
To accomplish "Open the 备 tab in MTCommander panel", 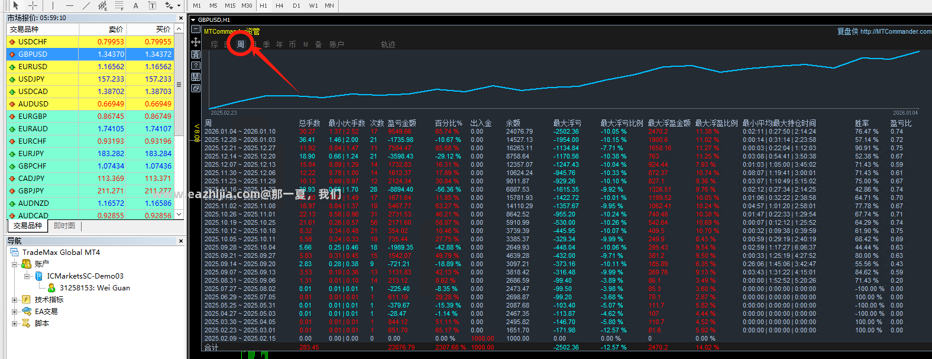I will [319, 44].
